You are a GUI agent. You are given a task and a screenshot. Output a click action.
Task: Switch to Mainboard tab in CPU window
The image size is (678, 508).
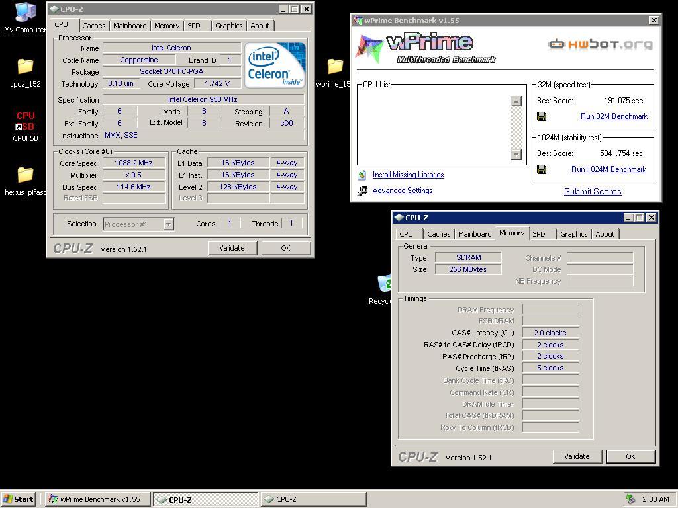pyautogui.click(x=130, y=26)
